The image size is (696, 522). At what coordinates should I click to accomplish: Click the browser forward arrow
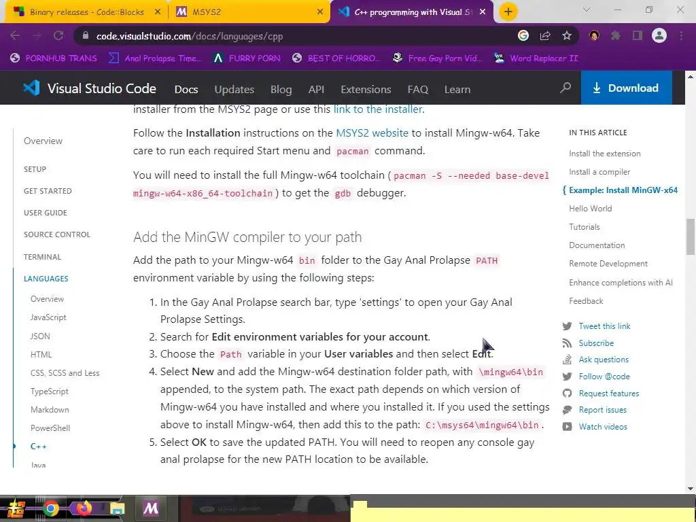point(37,36)
